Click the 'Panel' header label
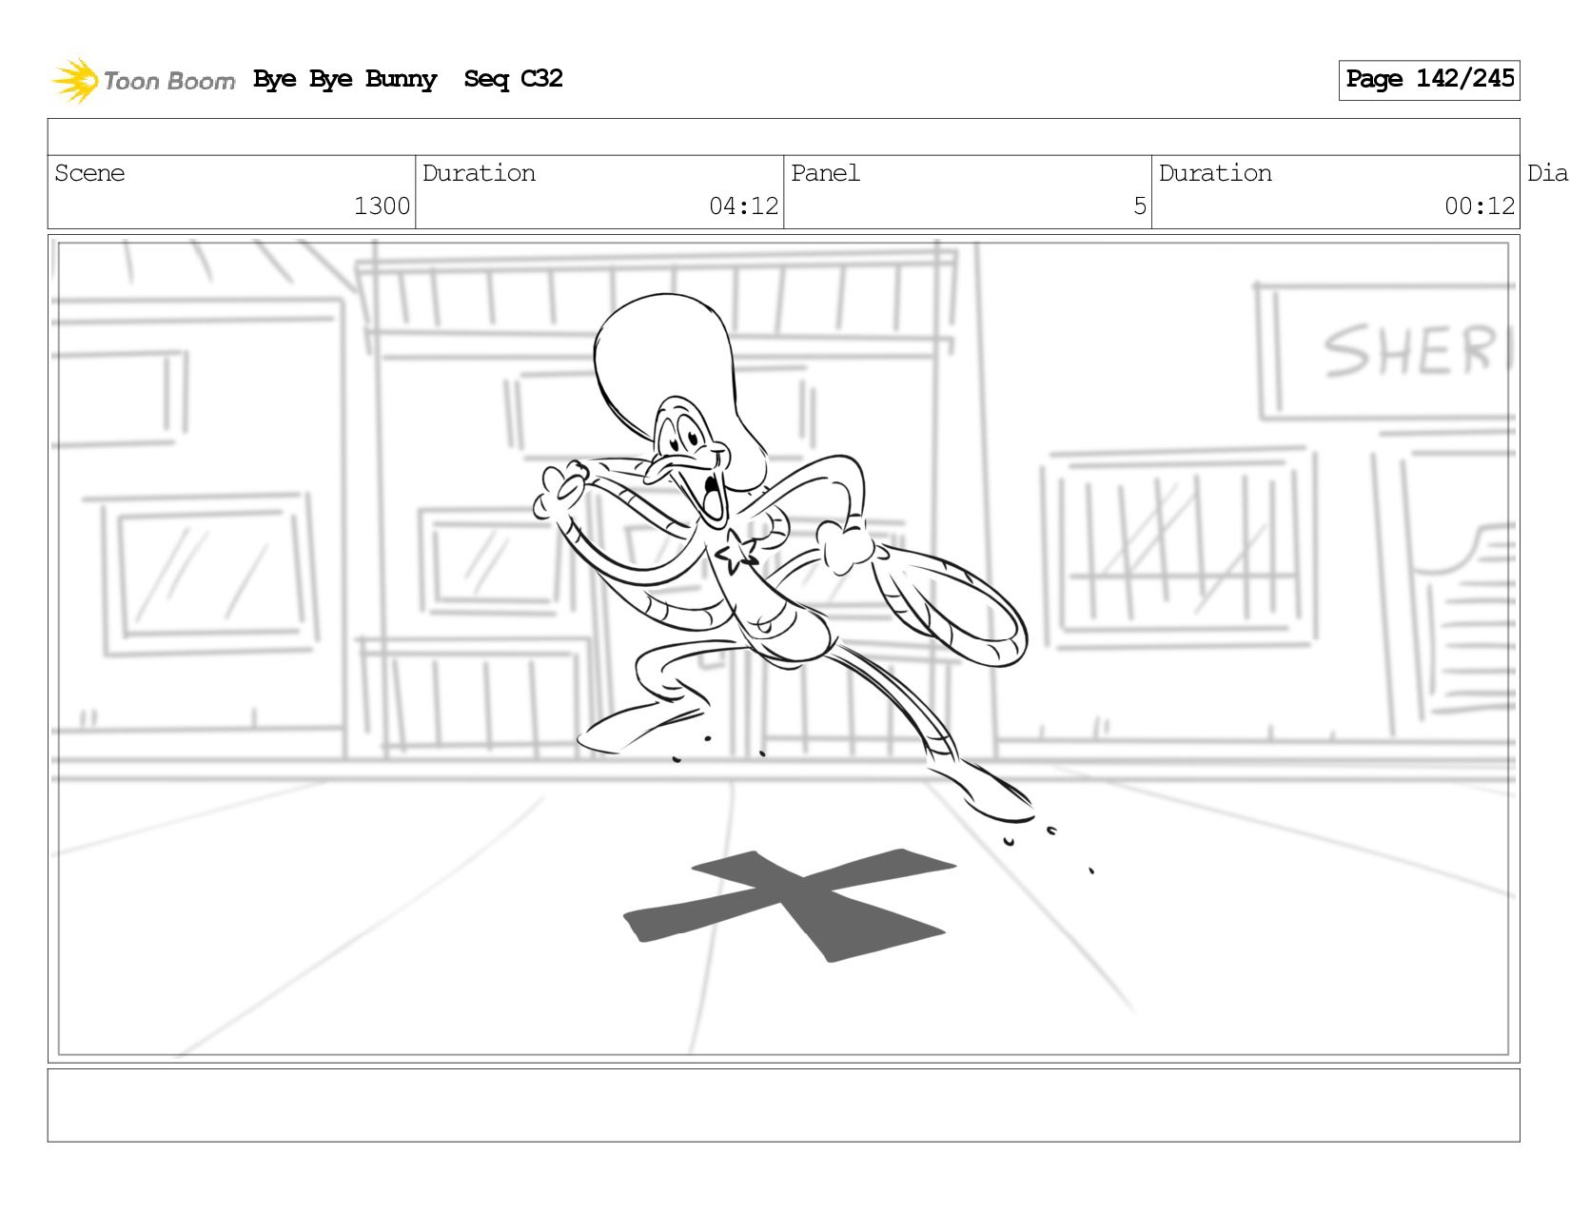The height and width of the screenshot is (1213, 1570). pyautogui.click(x=825, y=173)
